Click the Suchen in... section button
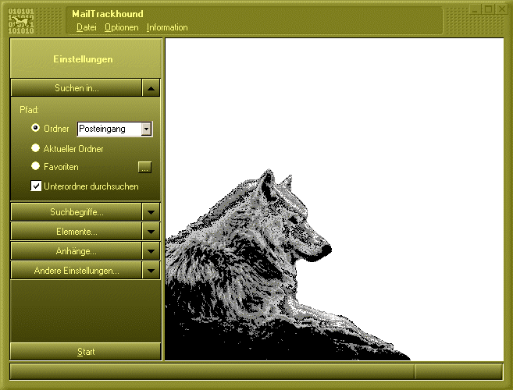513x390 pixels. coord(76,87)
